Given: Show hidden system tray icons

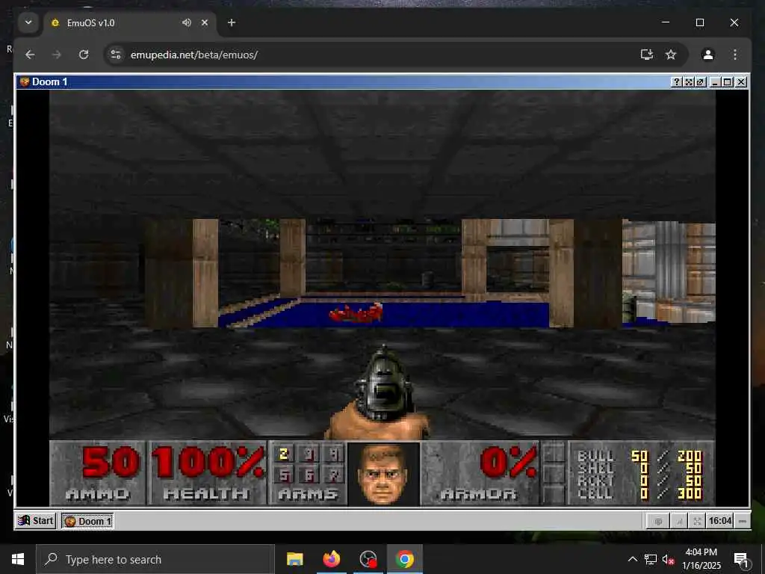Looking at the screenshot, I should [x=632, y=559].
